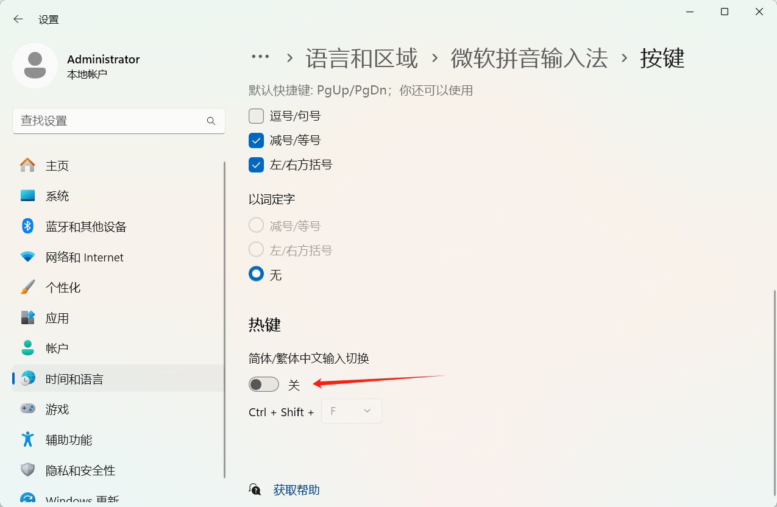
Task: Open 帐户 settings section
Action: point(118,349)
